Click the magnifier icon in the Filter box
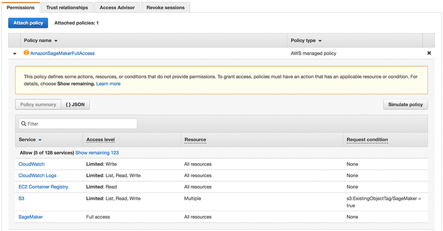This screenshot has height=231, width=443. pyautogui.click(x=23, y=124)
